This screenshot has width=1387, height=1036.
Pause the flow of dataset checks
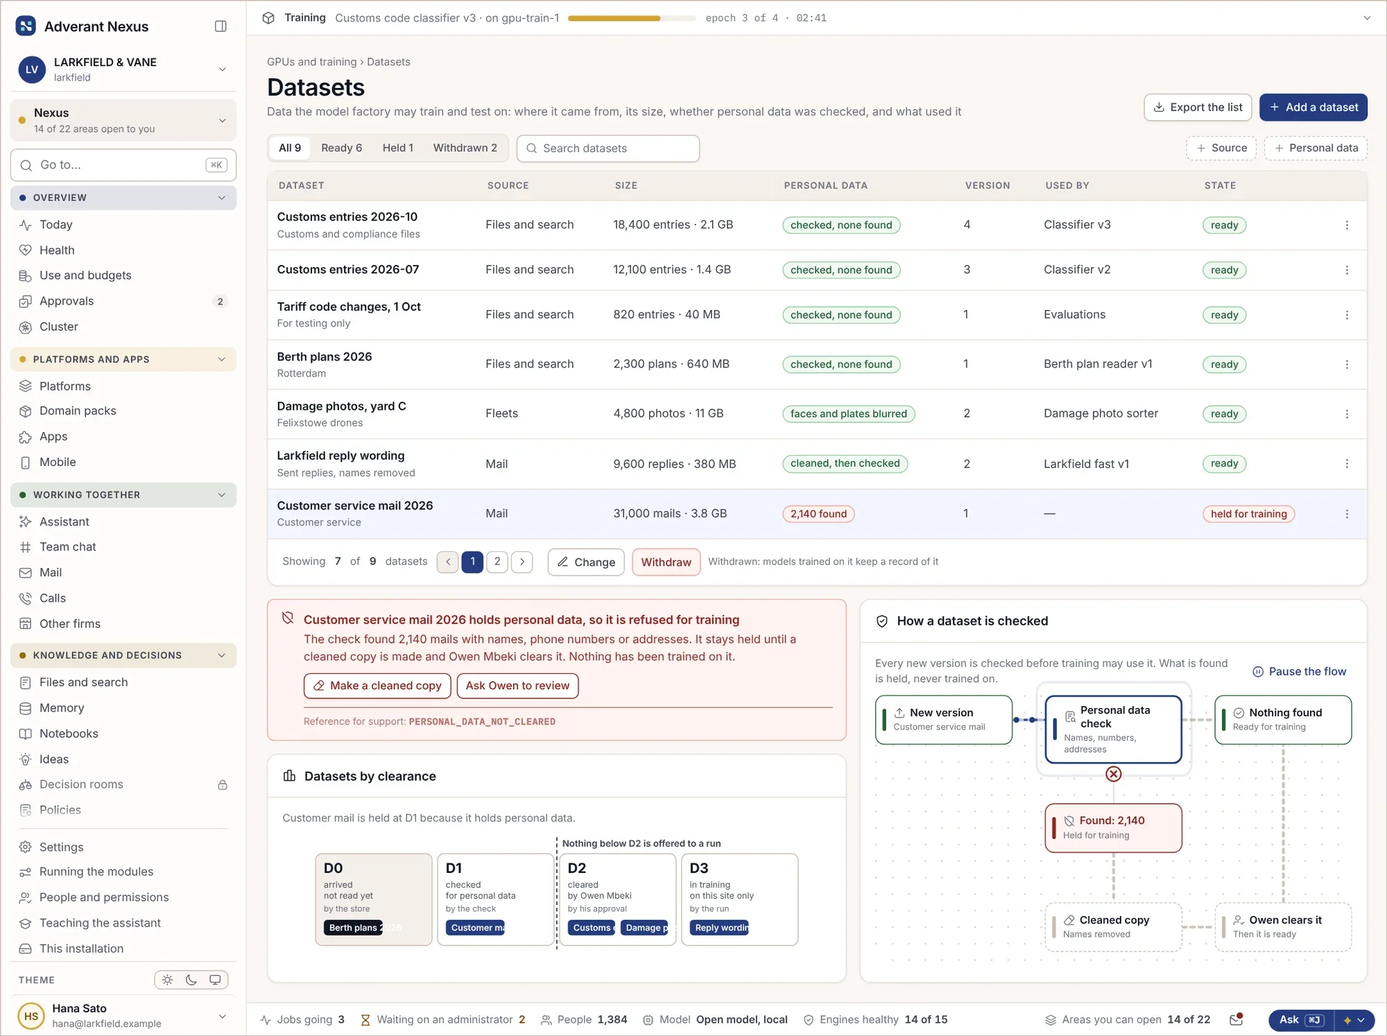1299,671
